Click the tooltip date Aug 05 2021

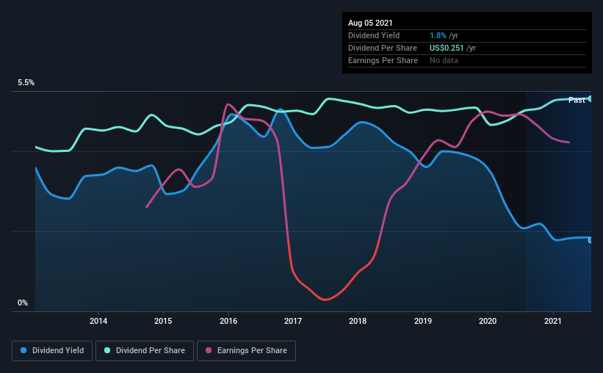pyautogui.click(x=370, y=23)
